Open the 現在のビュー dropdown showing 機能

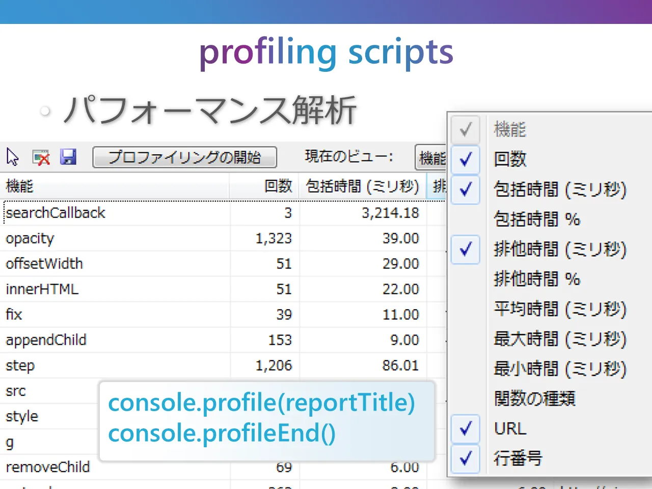coord(431,158)
